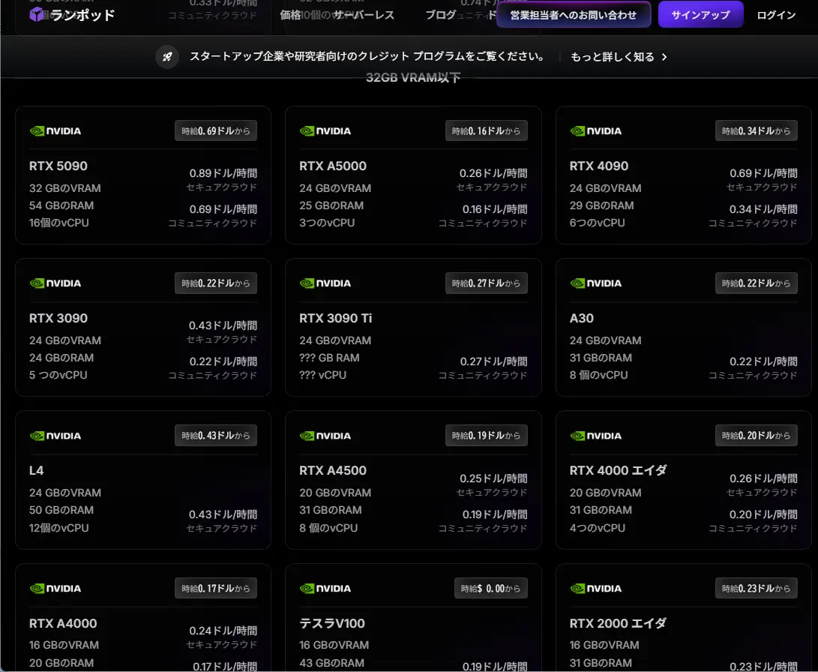Click the 時給0.27ドルから badge on RTX 3090 Ti
The image size is (818, 672).
click(x=486, y=283)
